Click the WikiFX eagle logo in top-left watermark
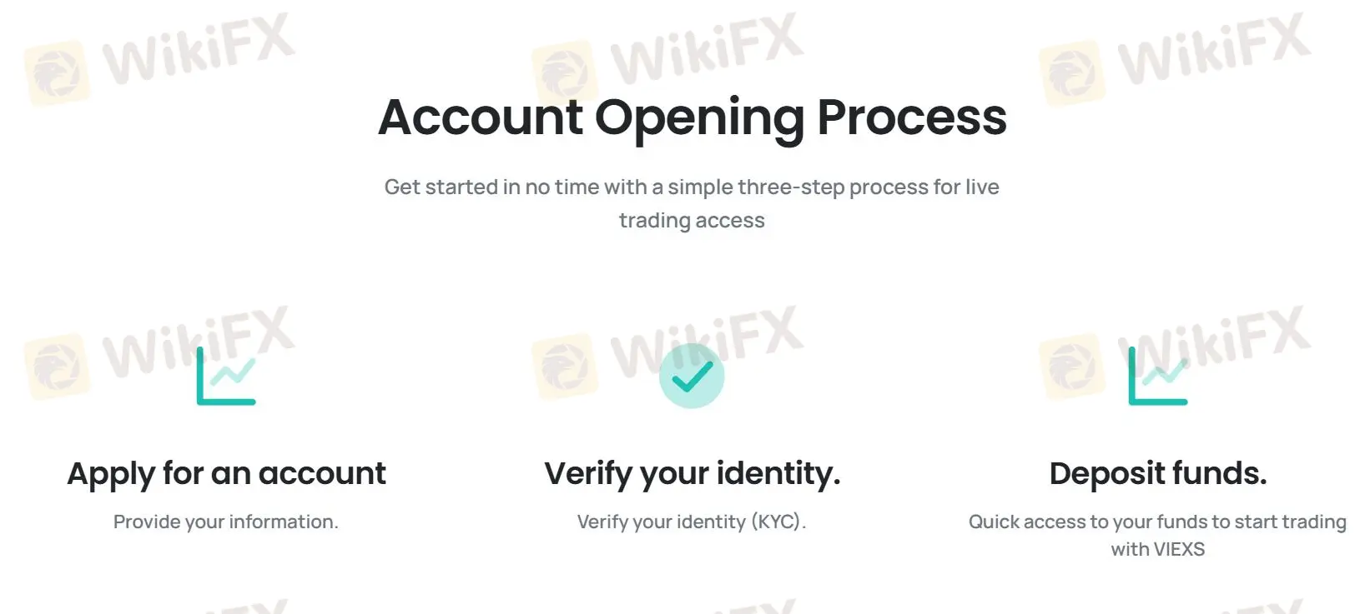Viewport: 1365px width, 614px height. 57,73
